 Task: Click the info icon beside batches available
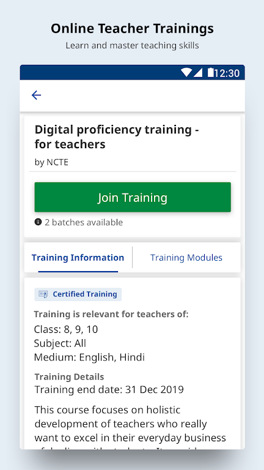tap(38, 222)
